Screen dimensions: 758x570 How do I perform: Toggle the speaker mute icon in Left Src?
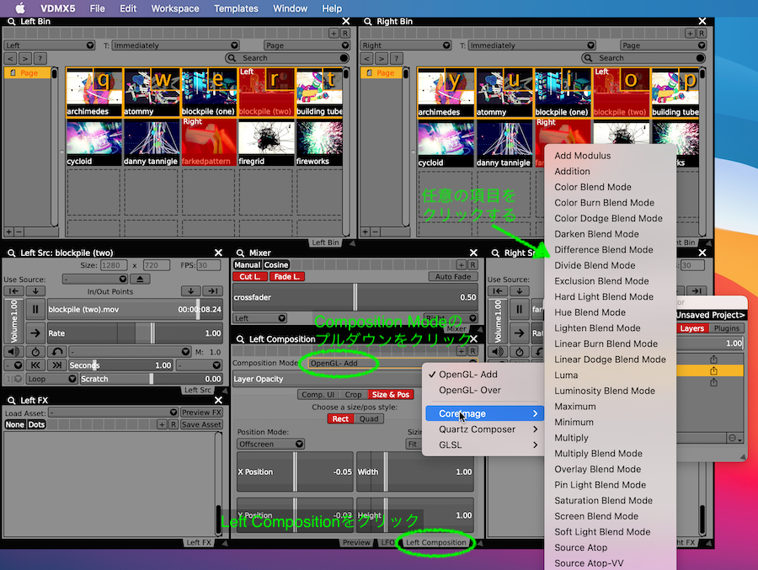point(13,351)
